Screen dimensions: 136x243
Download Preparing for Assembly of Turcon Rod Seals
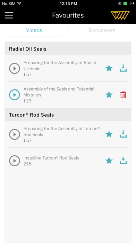(x=123, y=134)
